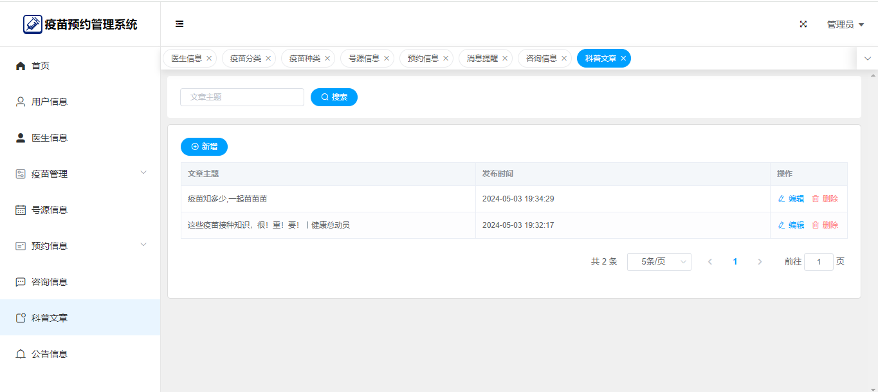The height and width of the screenshot is (392, 878).
Task: Open 咨询信息 in the sidebar
Action: tap(50, 282)
